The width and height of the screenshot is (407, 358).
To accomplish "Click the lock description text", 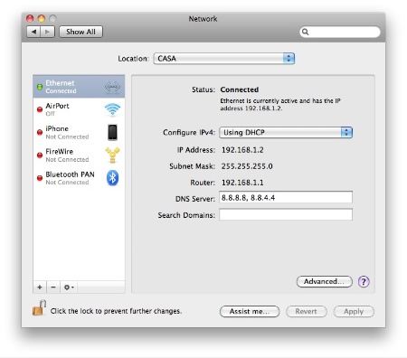I will pyautogui.click(x=116, y=311).
